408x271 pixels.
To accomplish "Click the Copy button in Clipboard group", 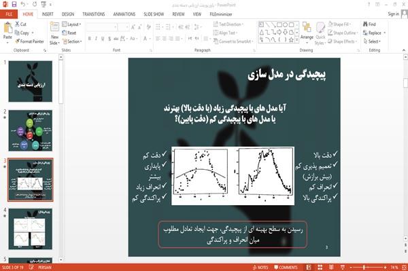I will tap(22, 33).
